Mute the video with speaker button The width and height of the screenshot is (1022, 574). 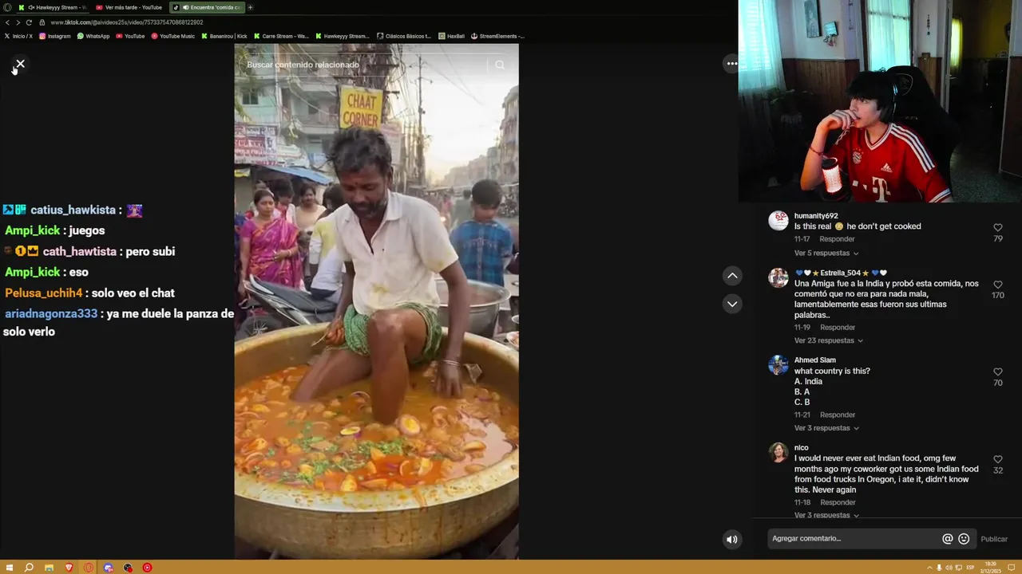pos(731,540)
